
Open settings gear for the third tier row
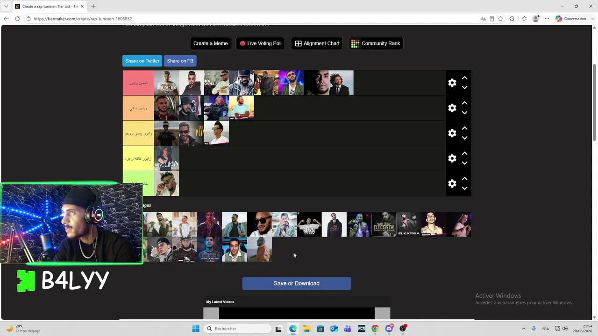pos(452,133)
